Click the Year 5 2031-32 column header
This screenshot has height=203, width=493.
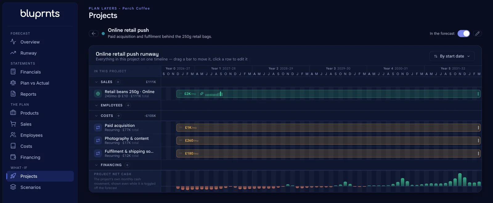(x=453, y=69)
